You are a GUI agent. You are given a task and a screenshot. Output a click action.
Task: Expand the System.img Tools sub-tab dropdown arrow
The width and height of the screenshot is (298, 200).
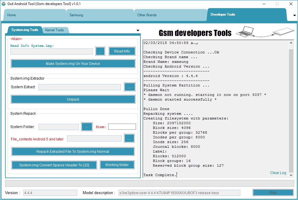pos(138,30)
